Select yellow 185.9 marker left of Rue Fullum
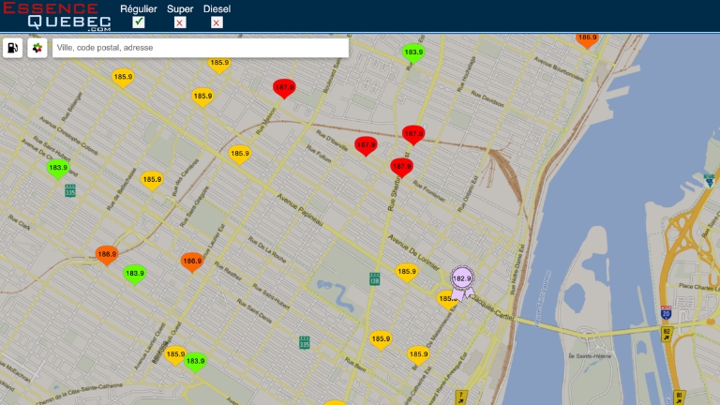The image size is (720, 405). pyautogui.click(x=240, y=155)
